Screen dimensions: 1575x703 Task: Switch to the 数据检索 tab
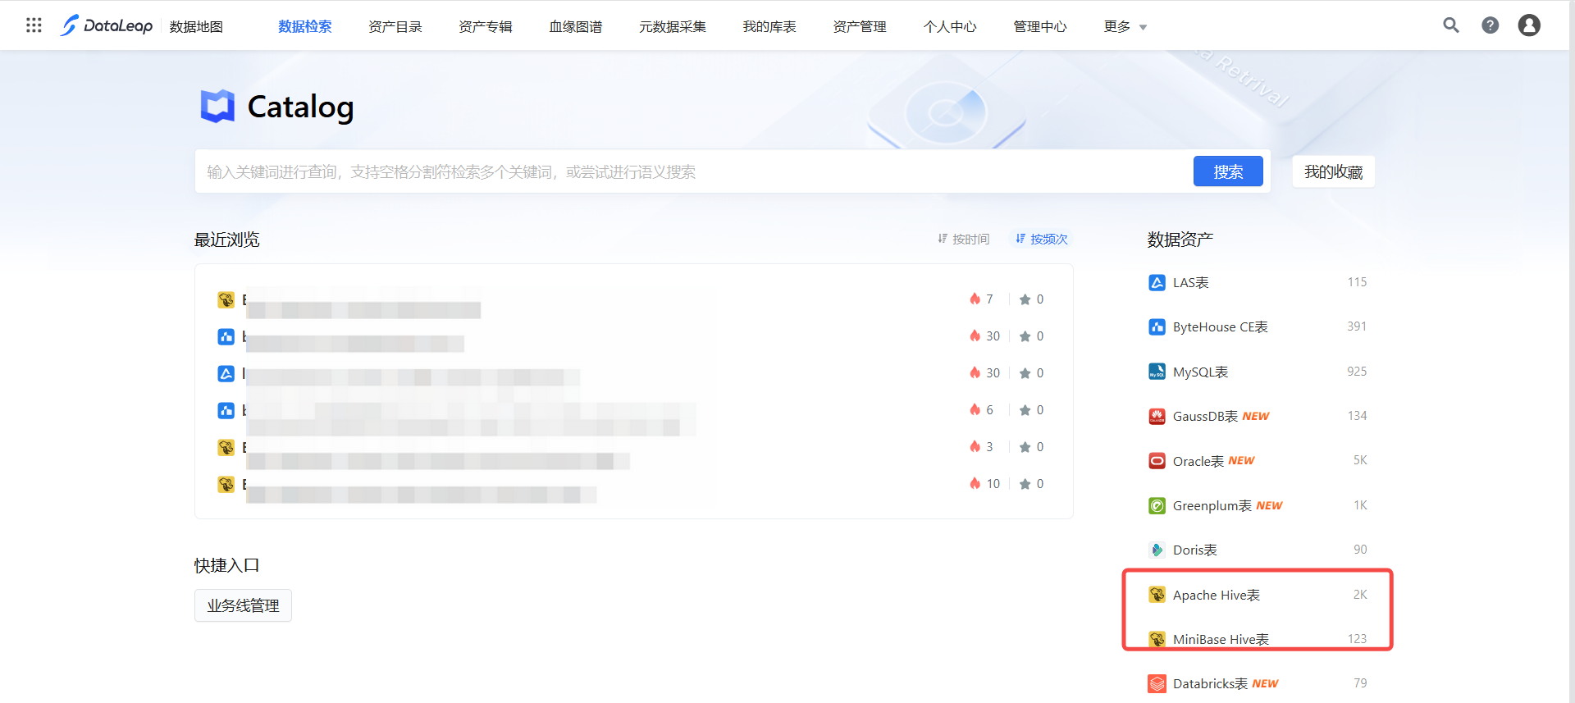click(x=305, y=26)
